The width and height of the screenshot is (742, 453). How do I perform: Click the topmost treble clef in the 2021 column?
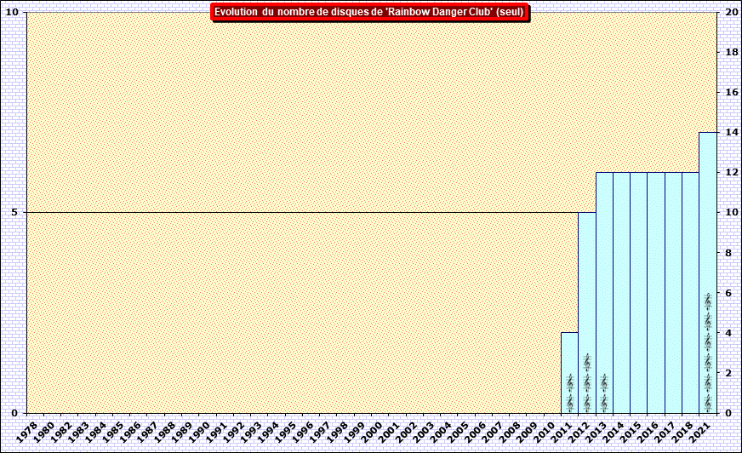(707, 301)
